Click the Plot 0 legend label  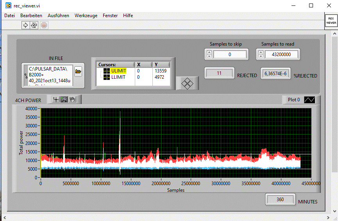(x=294, y=100)
